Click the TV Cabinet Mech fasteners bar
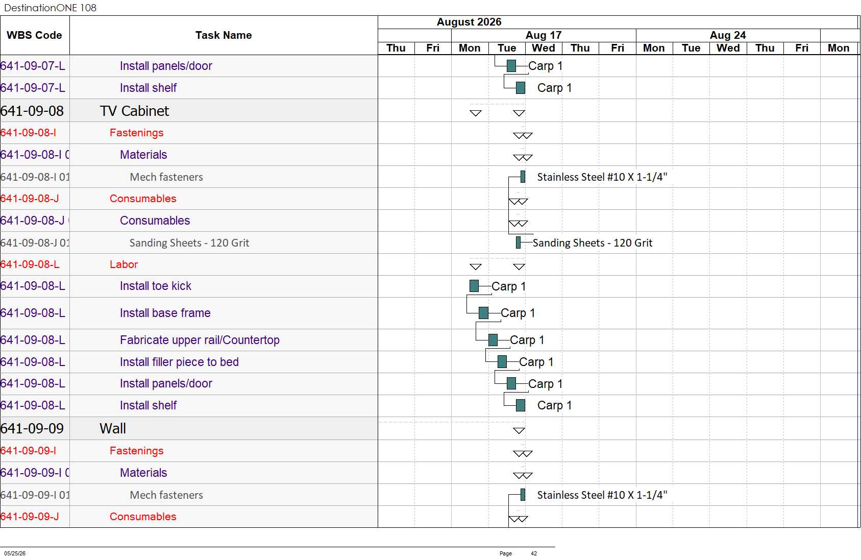The image size is (861, 560). 523,177
